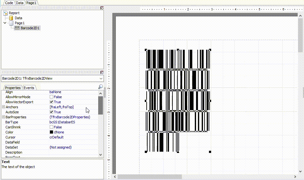Select the Align value baNone
Screen dimensions: 304x180
(55, 92)
